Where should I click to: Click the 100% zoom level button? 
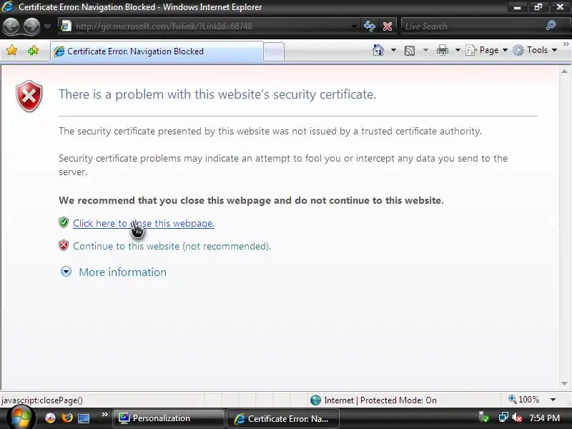point(524,400)
